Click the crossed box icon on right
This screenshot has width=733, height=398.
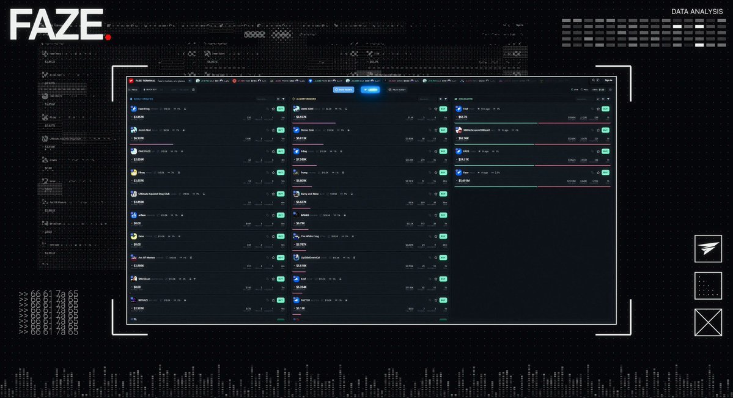click(708, 322)
